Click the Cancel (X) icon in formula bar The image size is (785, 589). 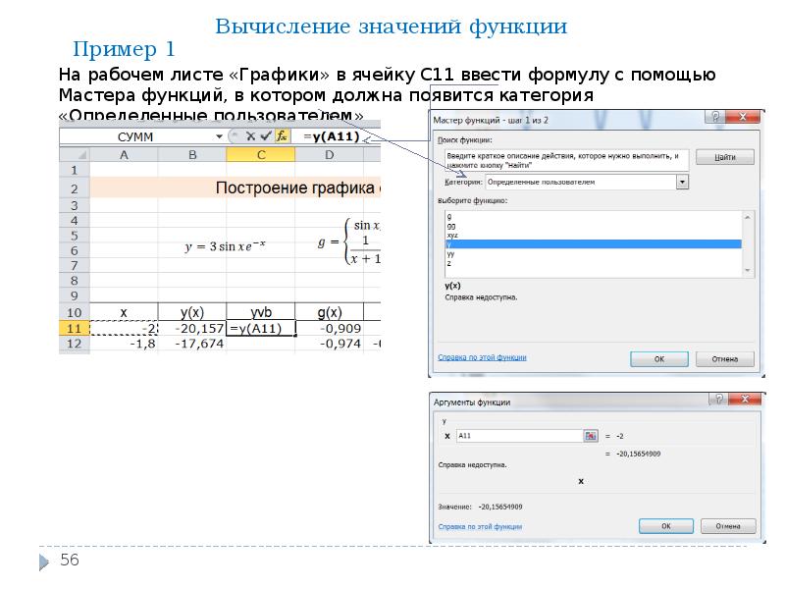click(x=251, y=136)
